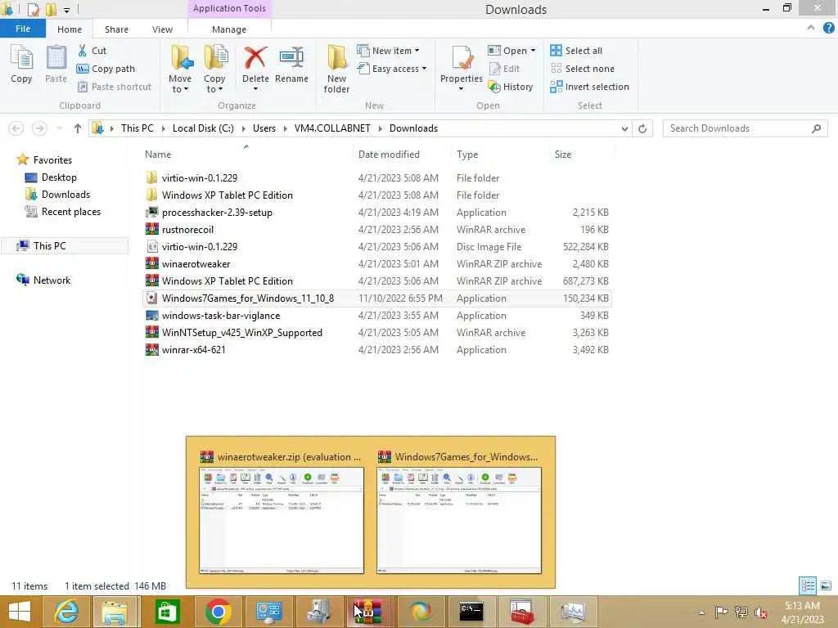Image resolution: width=838 pixels, height=628 pixels.
Task: Open the Manage tab
Action: tap(229, 29)
